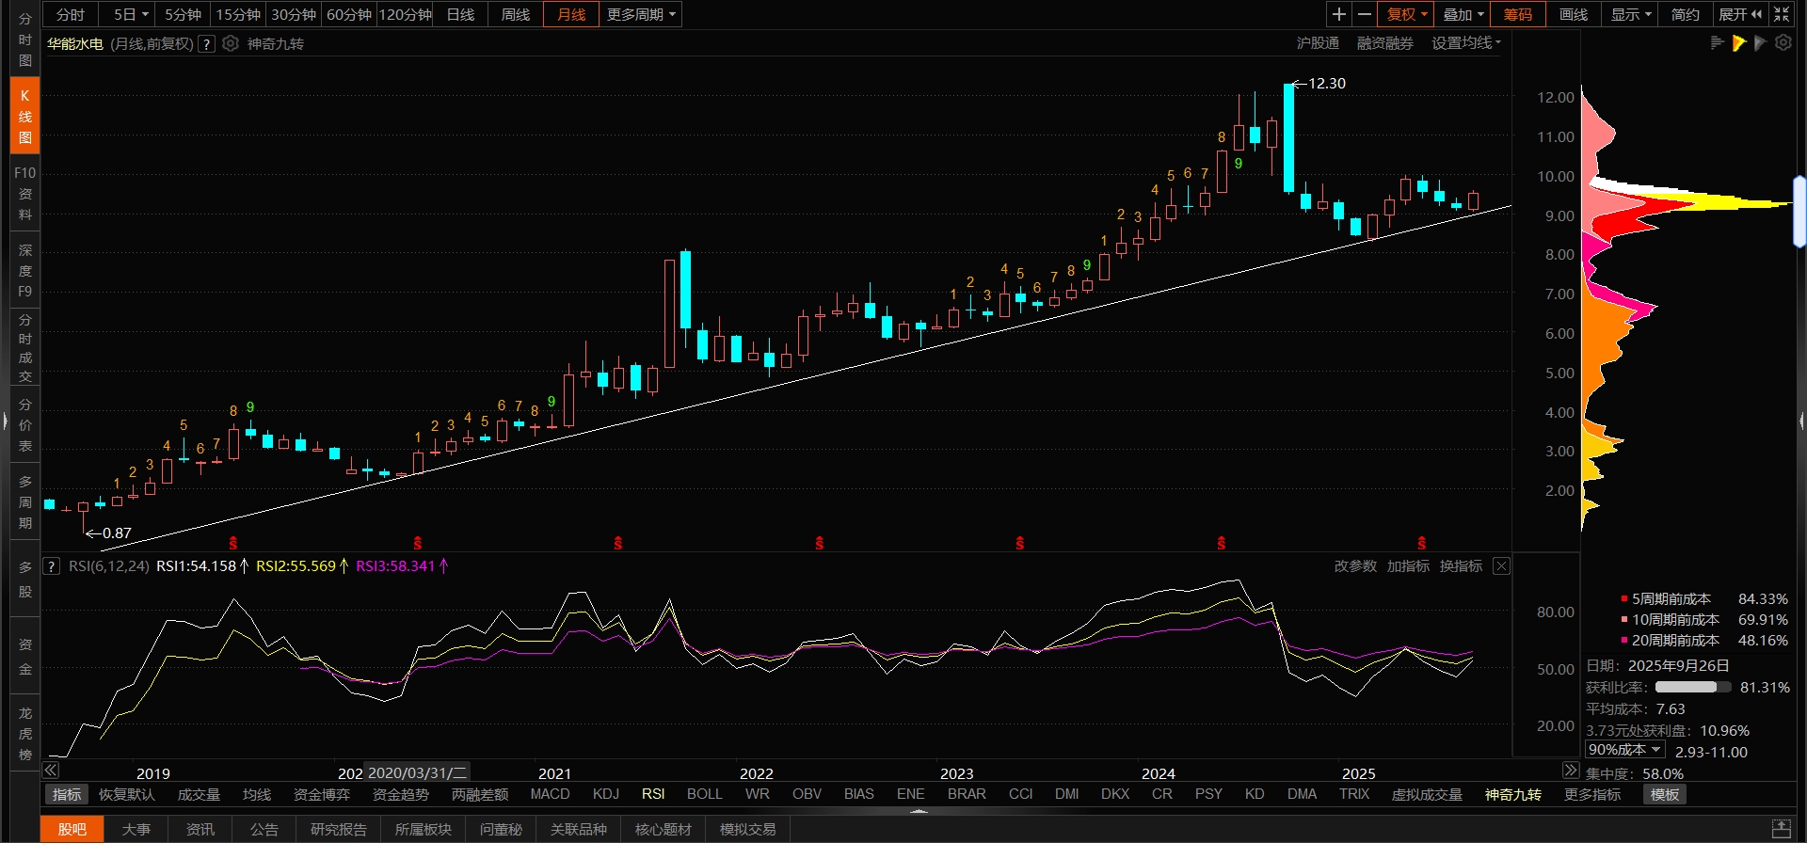Expand the 更多周期 period dropdown

(x=640, y=14)
